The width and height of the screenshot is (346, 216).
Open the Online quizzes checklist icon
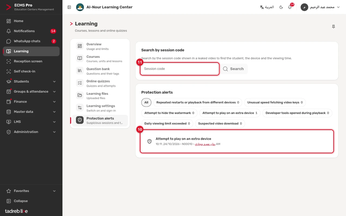80,83
